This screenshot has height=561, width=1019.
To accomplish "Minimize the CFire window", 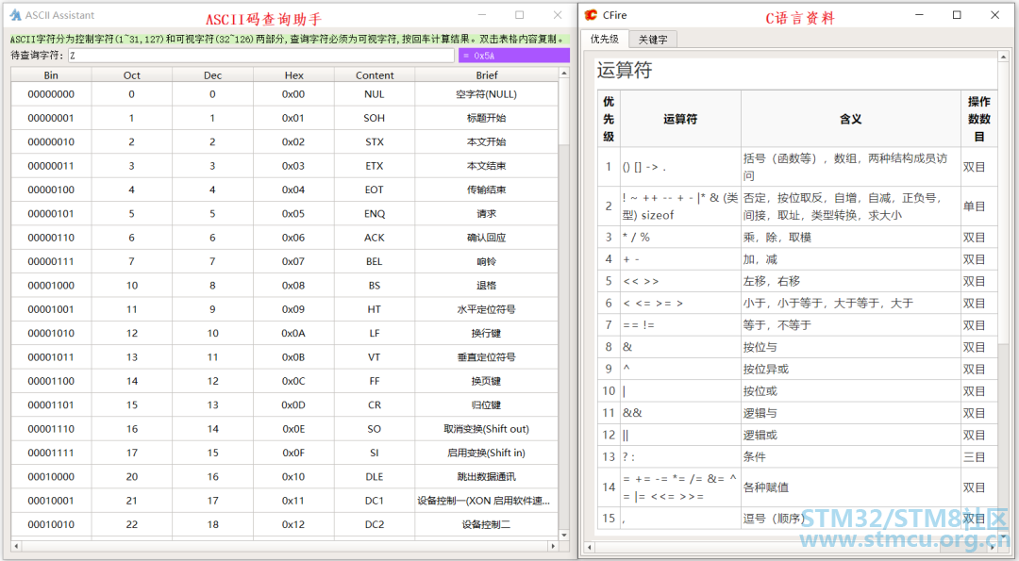I will 919,15.
